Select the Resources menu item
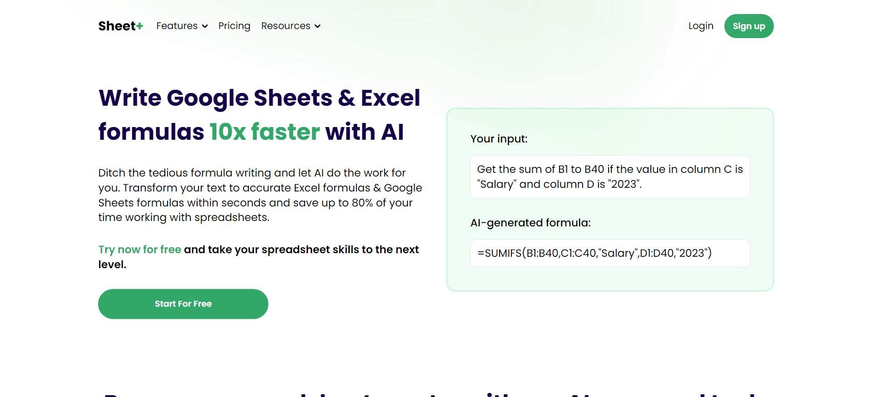Screen dimensions: 872x397 (286, 26)
